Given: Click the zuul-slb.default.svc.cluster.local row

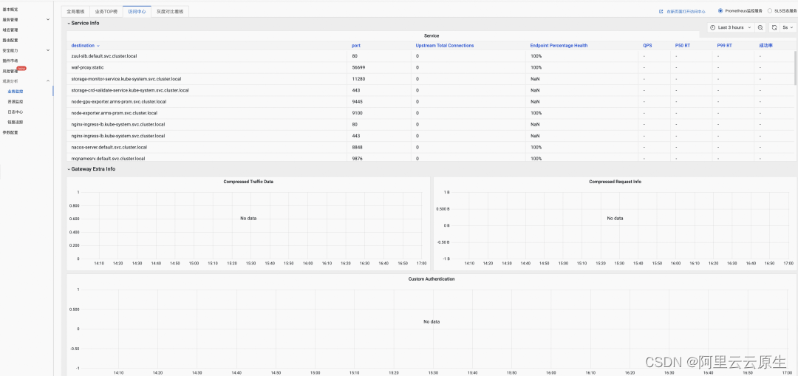Looking at the screenshot, I should coord(430,56).
